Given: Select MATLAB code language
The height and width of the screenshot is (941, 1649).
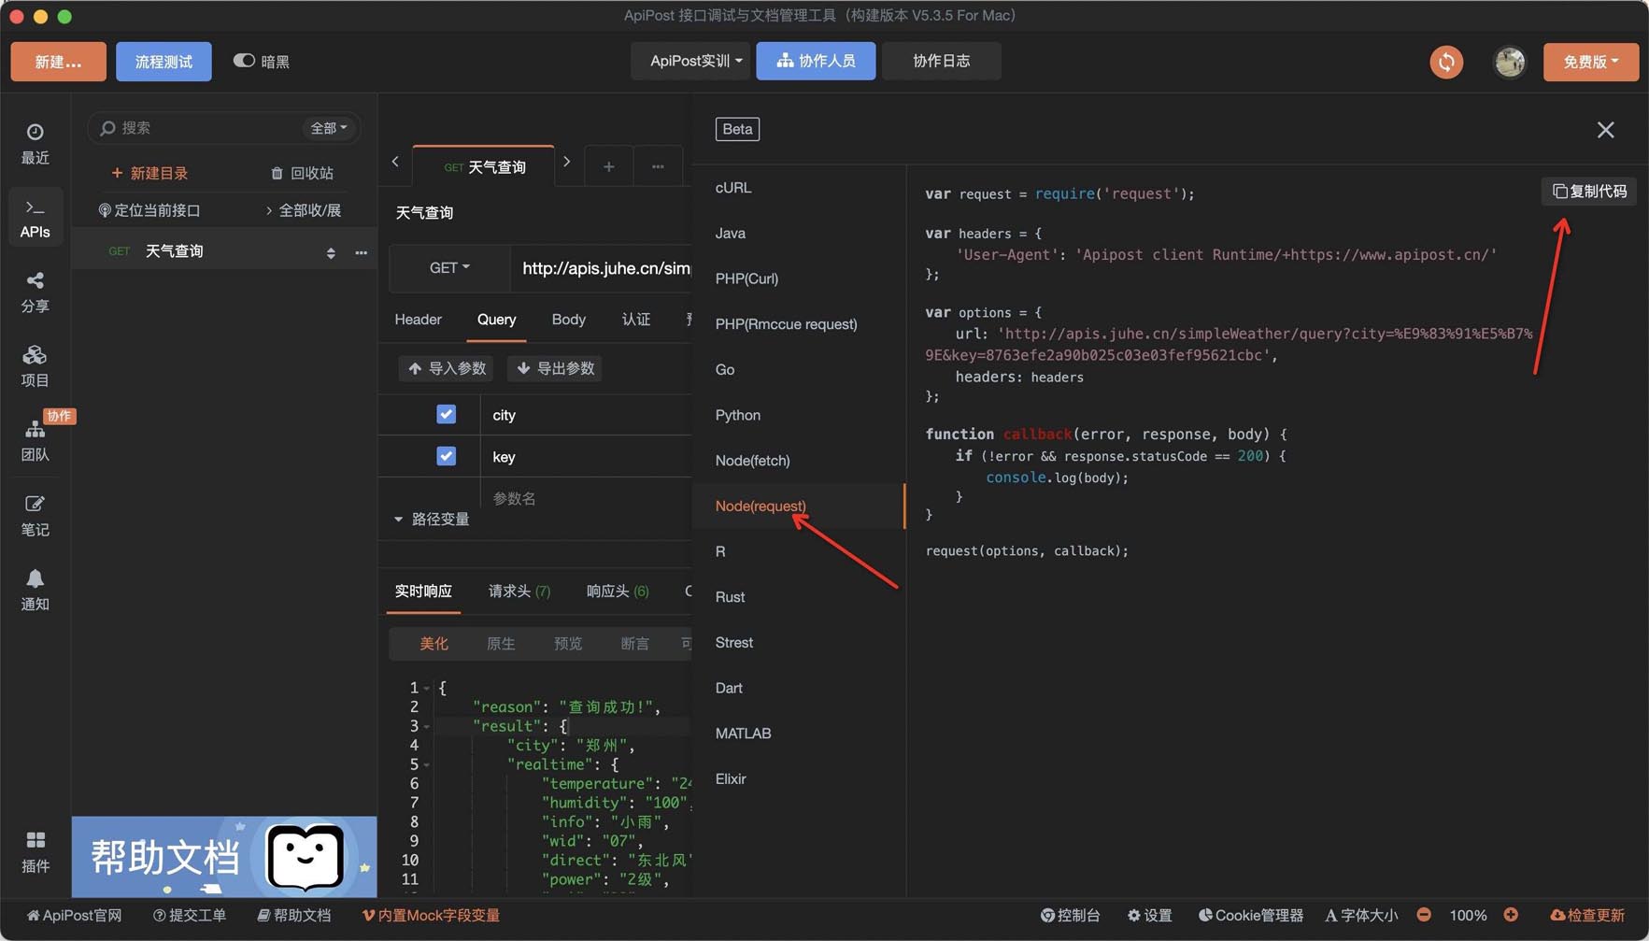Looking at the screenshot, I should (x=799, y=734).
